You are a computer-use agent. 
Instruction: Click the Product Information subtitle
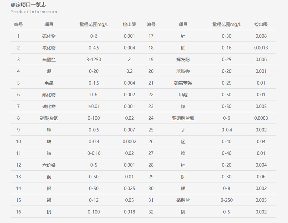point(34,11)
